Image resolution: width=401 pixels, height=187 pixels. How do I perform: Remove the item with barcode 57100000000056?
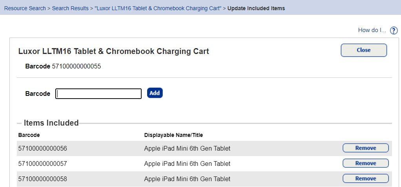point(365,148)
